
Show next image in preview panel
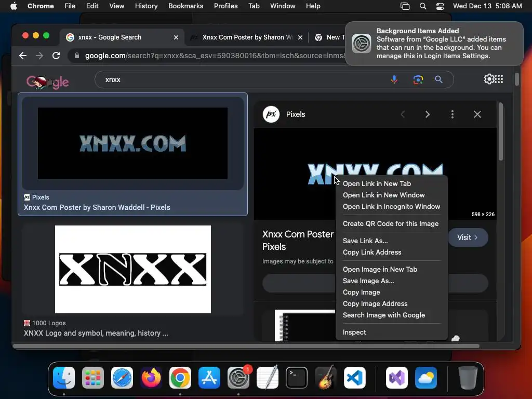[428, 114]
